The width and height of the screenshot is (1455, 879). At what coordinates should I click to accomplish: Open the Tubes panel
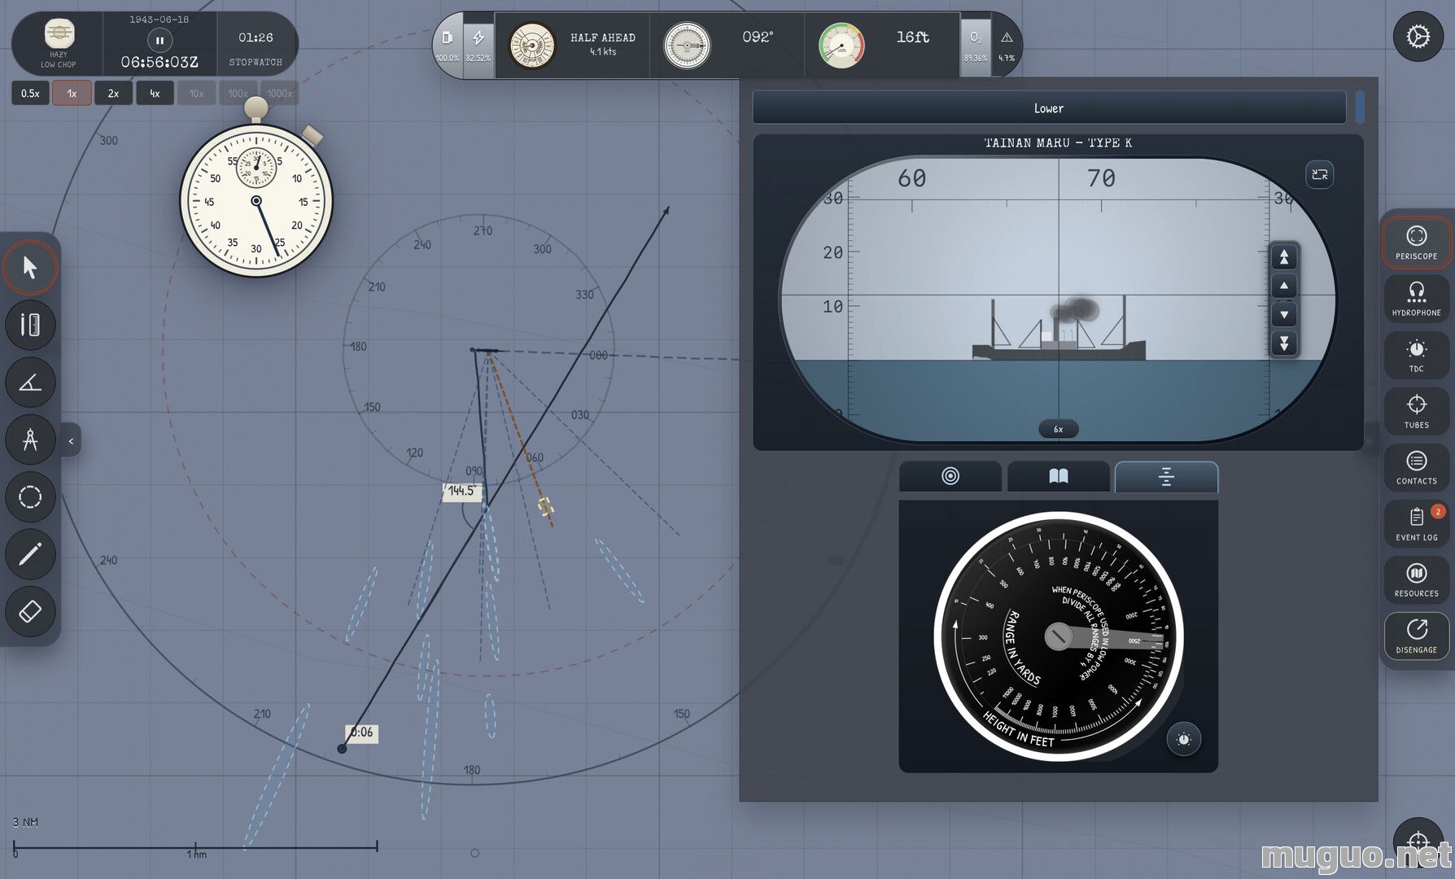point(1417,411)
